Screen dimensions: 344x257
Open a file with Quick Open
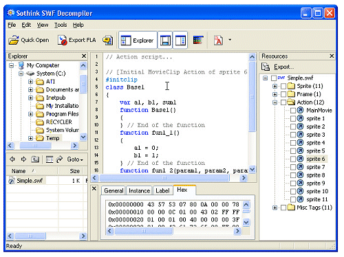29,40
